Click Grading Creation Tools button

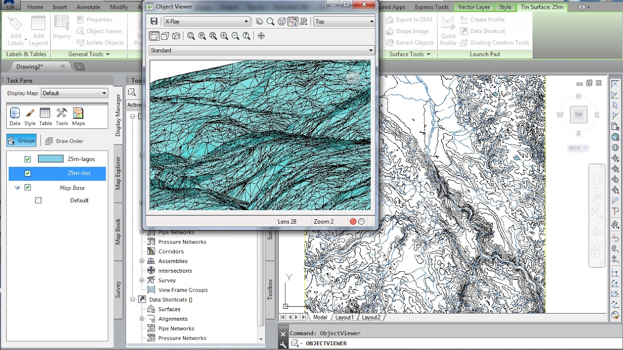click(x=494, y=43)
